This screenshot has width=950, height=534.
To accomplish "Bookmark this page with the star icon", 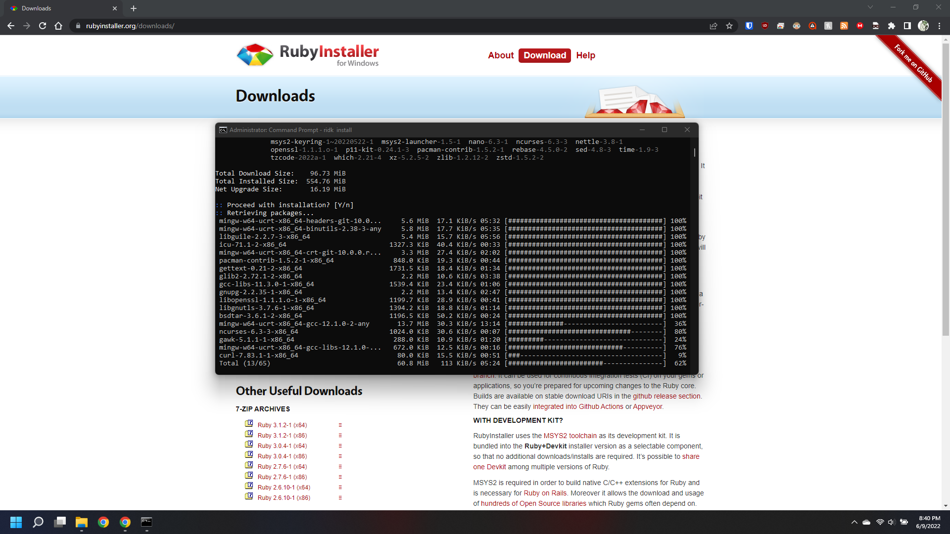I will (729, 26).
